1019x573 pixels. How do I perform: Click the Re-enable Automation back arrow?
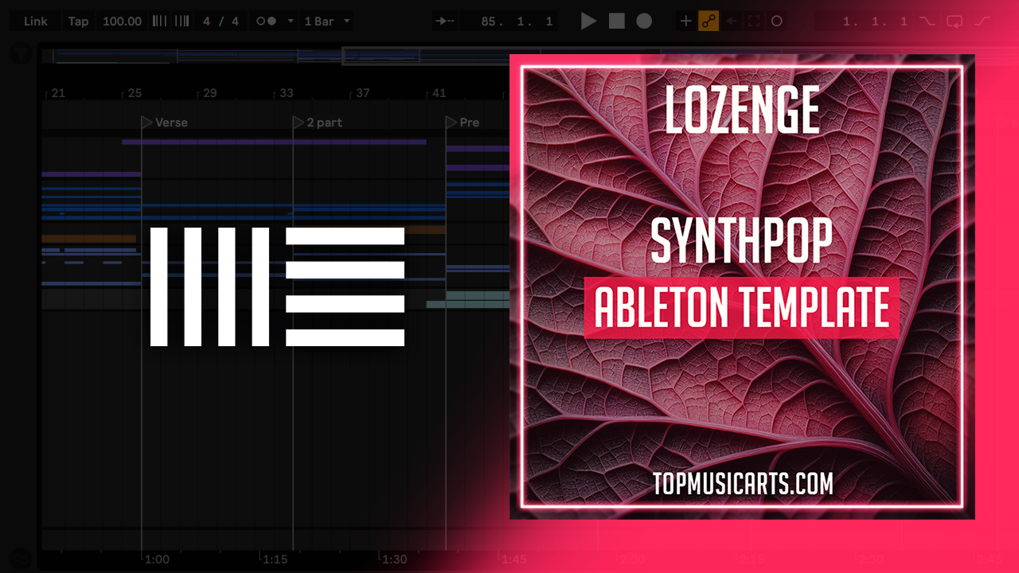[x=731, y=21]
